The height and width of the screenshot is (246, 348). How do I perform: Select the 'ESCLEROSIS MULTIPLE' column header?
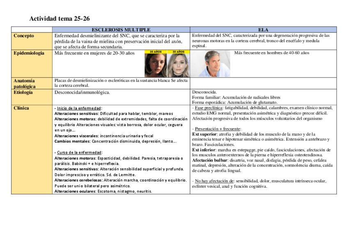[x=121, y=30]
